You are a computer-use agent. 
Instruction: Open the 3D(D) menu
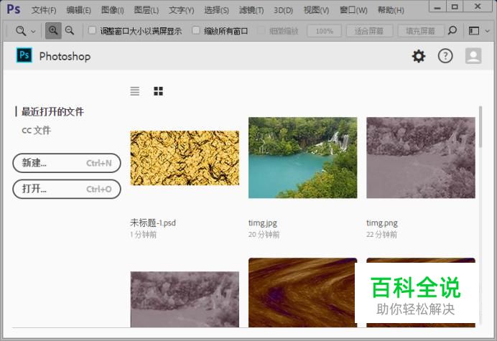284,10
